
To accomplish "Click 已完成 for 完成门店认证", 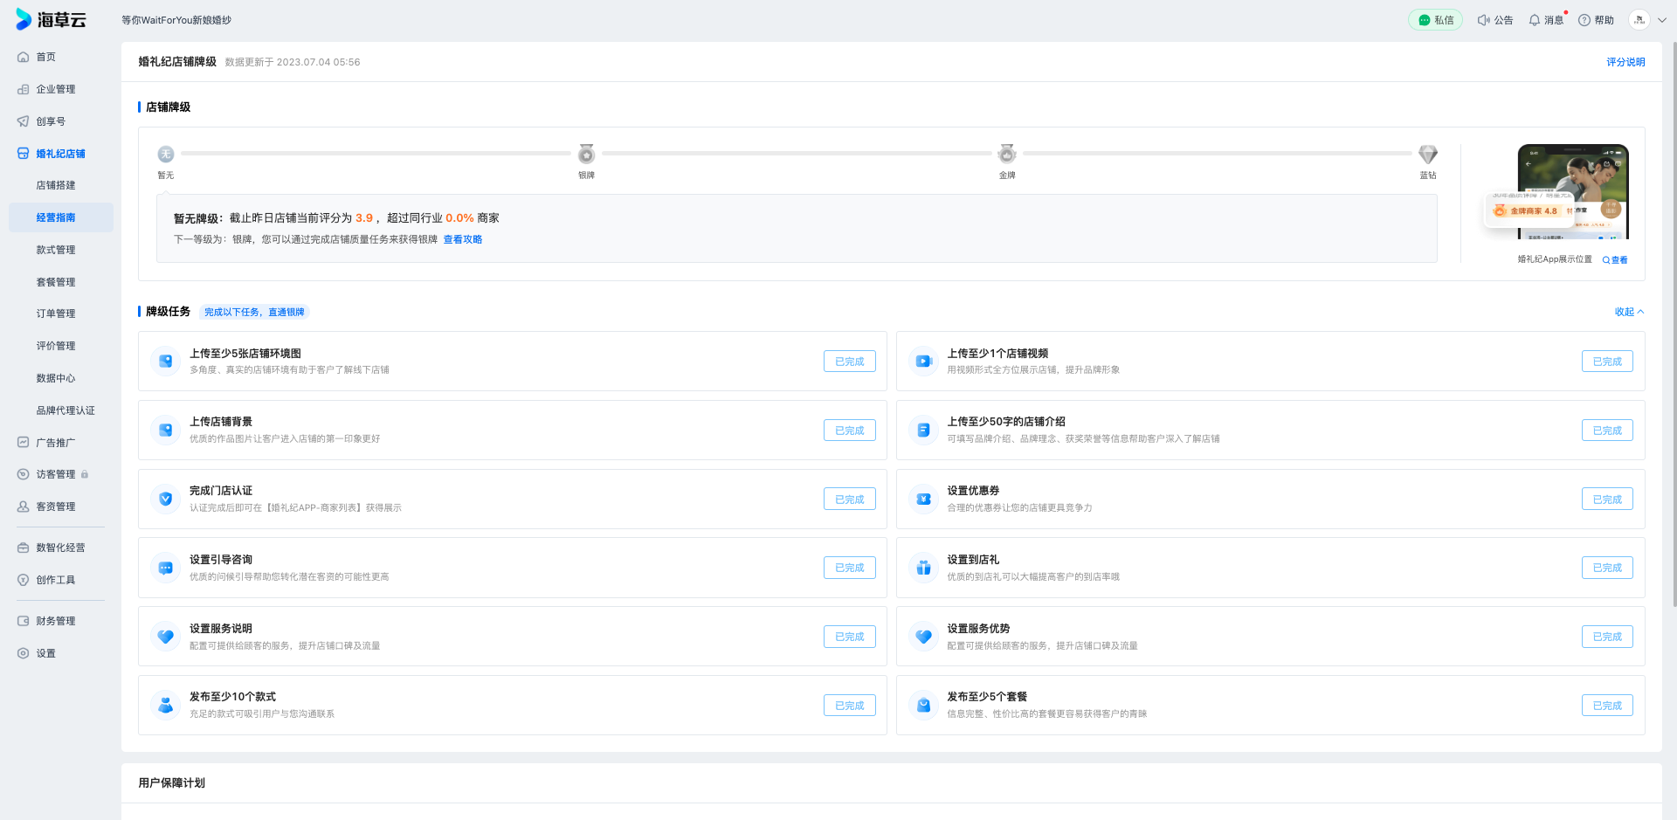I will (x=849, y=500).
